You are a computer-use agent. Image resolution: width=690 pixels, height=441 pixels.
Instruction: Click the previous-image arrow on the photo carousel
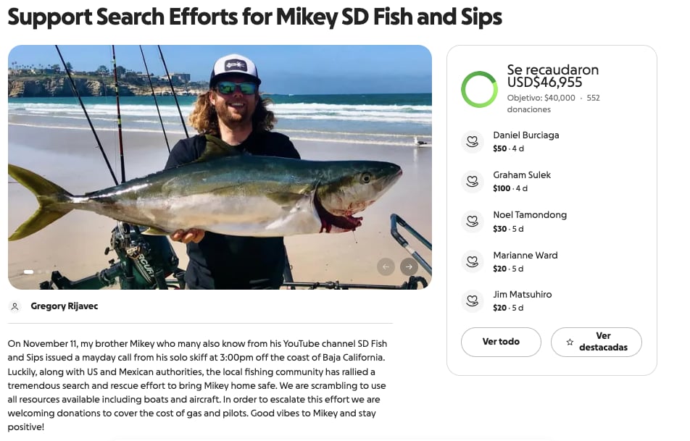click(386, 266)
